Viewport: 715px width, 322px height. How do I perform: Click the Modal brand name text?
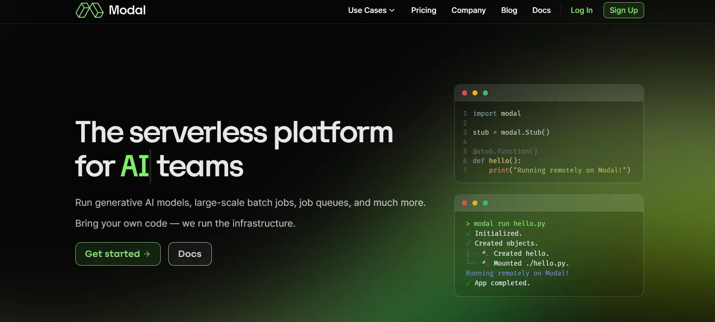pos(127,10)
